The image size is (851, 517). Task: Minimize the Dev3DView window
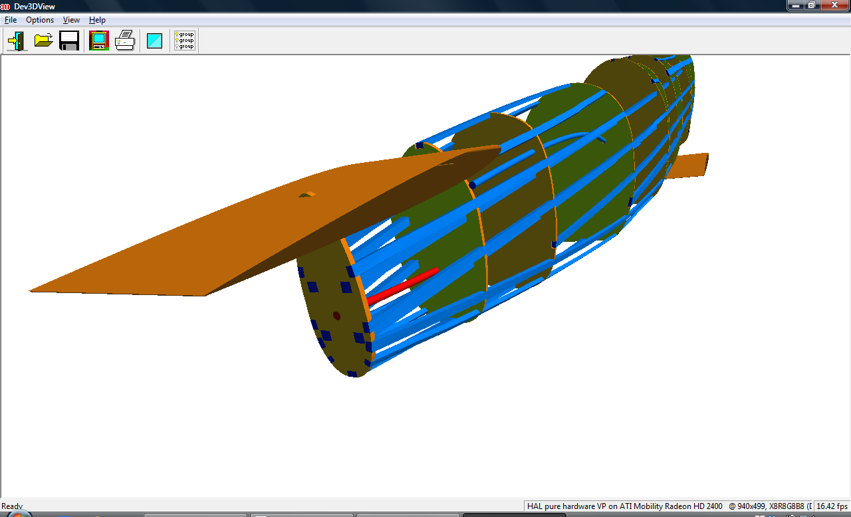795,5
